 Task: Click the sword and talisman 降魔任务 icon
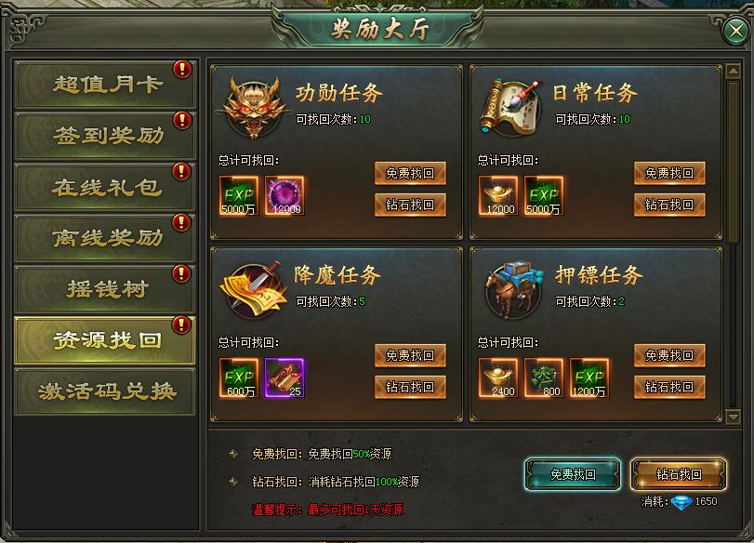click(x=254, y=289)
